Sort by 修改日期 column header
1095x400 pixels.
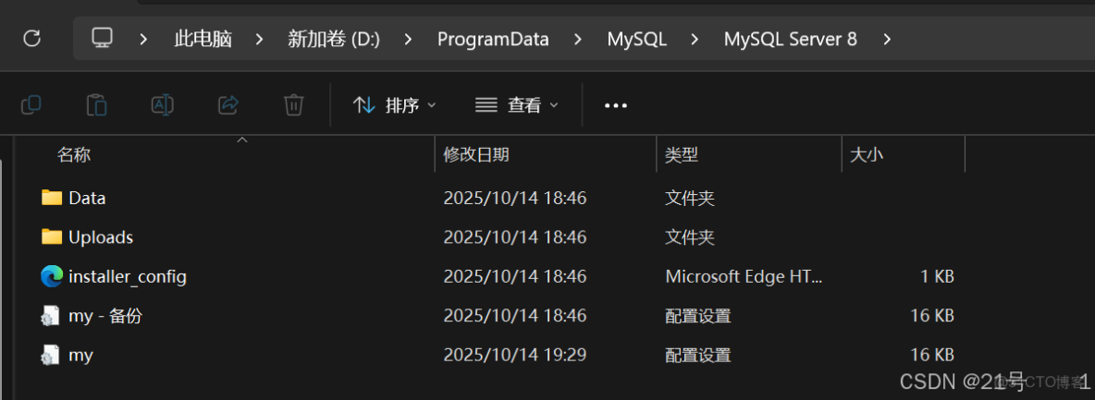click(476, 155)
